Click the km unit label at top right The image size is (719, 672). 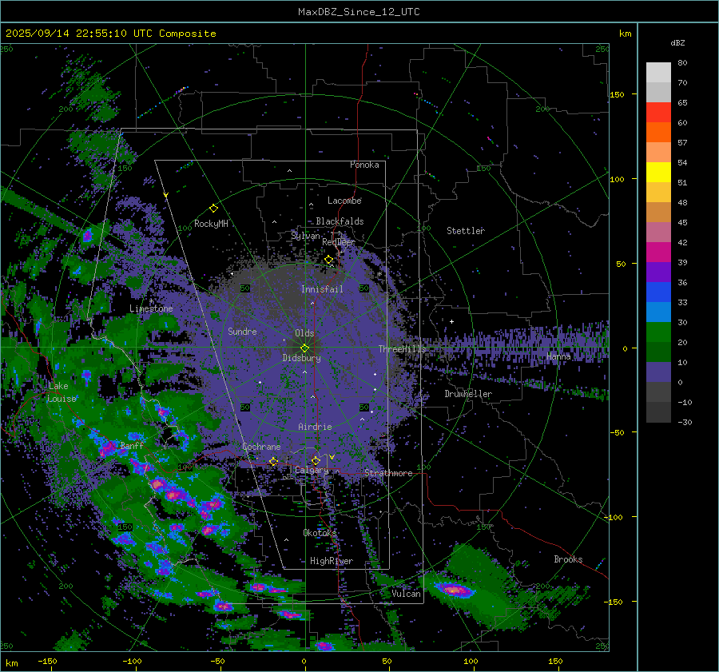click(625, 34)
